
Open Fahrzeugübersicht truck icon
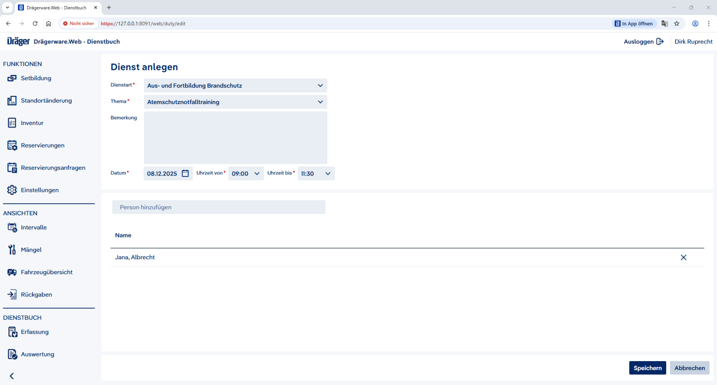(12, 272)
